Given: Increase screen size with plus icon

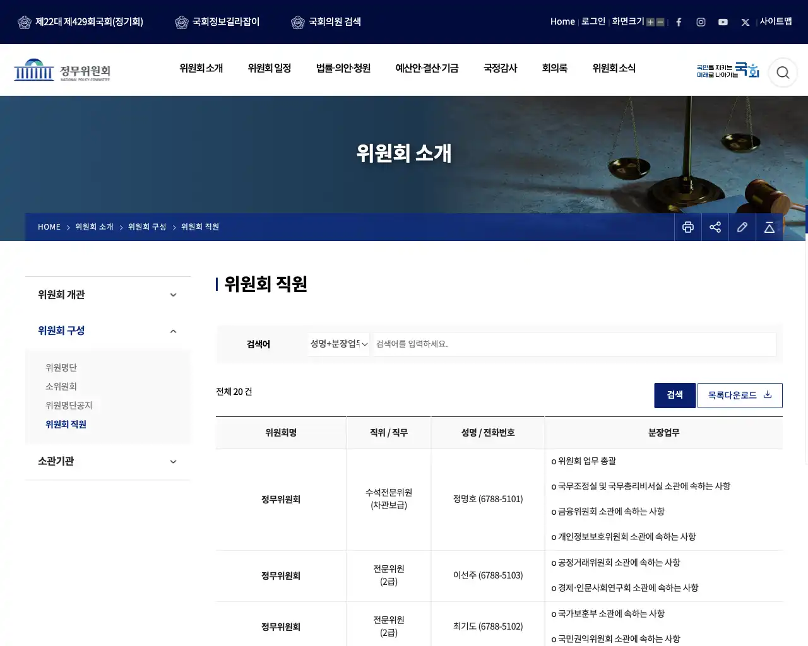Looking at the screenshot, I should tap(650, 22).
